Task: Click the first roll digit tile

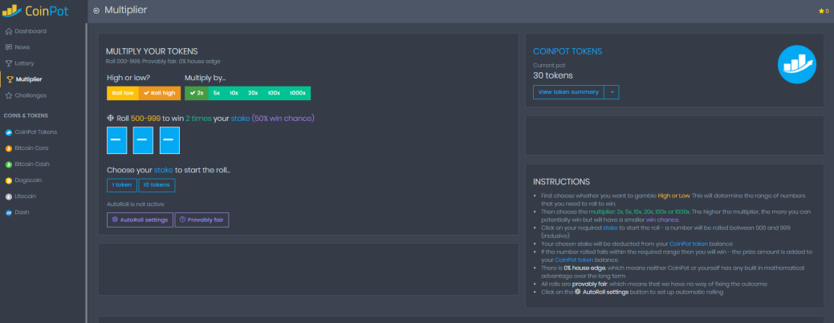Action: 117,140
